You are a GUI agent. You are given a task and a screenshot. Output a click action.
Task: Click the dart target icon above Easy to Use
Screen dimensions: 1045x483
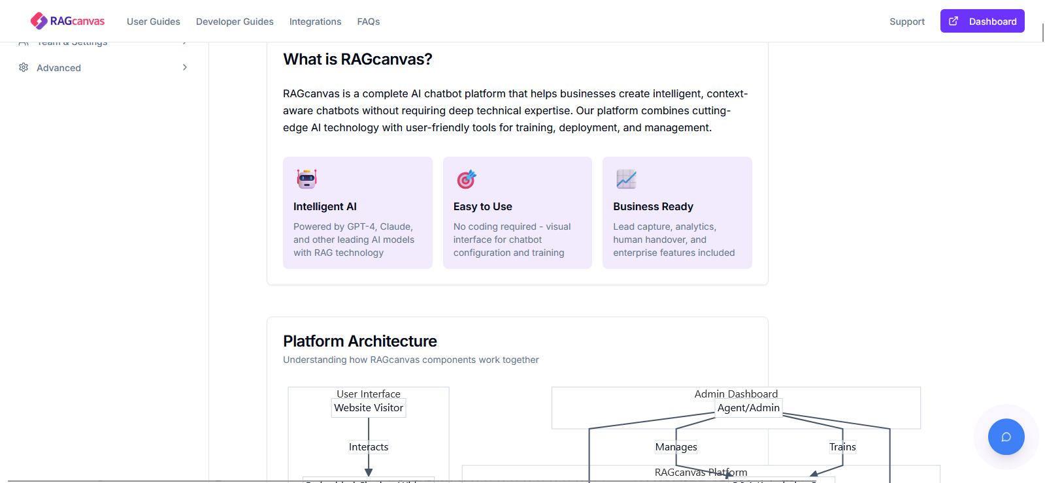(x=466, y=178)
